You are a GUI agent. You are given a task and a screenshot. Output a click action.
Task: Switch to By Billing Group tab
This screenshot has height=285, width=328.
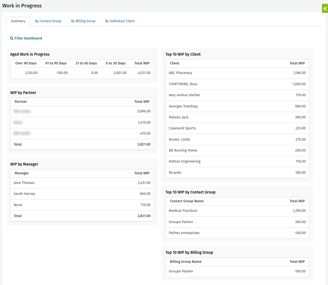pyautogui.click(x=83, y=21)
